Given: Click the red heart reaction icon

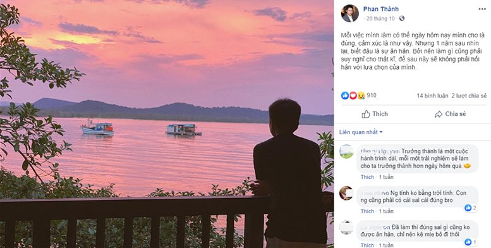Looking at the screenshot, I should [353, 96].
